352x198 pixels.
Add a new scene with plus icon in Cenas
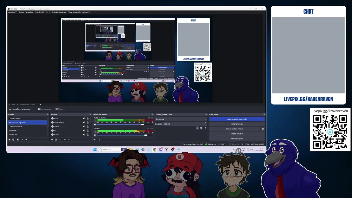(9, 139)
